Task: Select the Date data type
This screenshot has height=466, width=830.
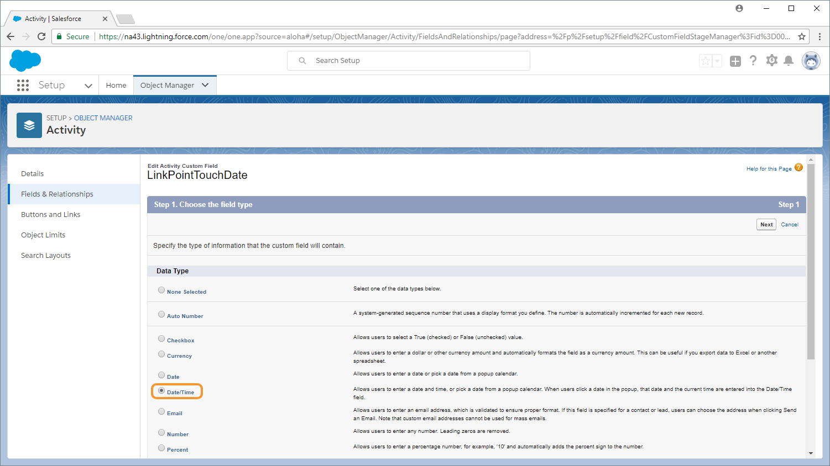Action: [161, 375]
